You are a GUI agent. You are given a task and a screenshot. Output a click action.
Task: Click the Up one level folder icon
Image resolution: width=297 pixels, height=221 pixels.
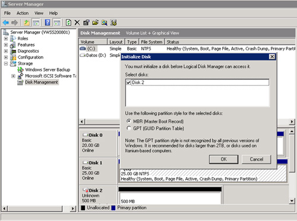click(x=27, y=23)
